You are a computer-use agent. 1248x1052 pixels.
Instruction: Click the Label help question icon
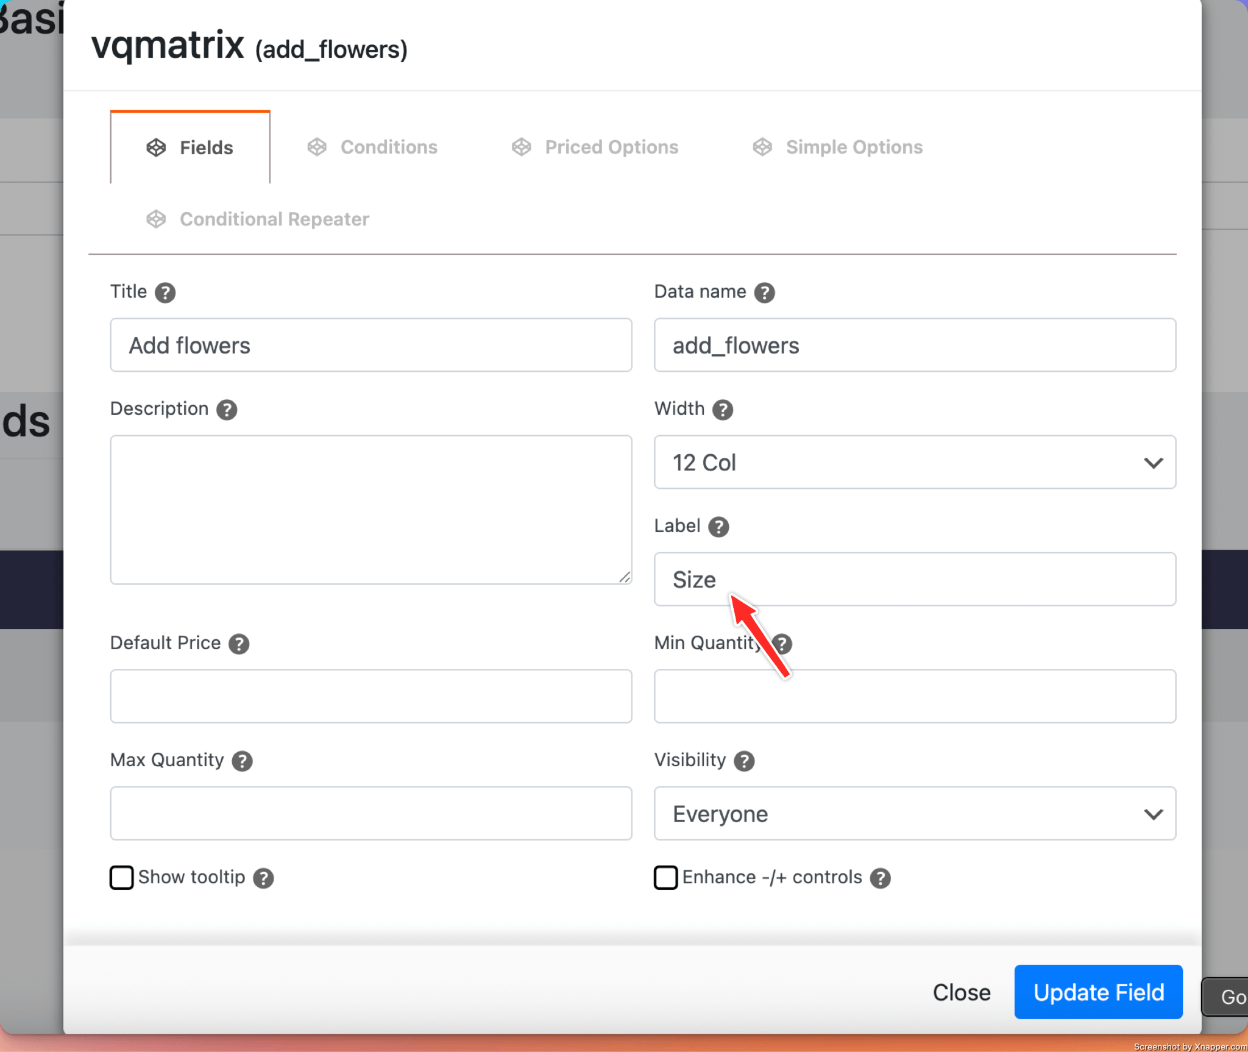[x=718, y=527]
